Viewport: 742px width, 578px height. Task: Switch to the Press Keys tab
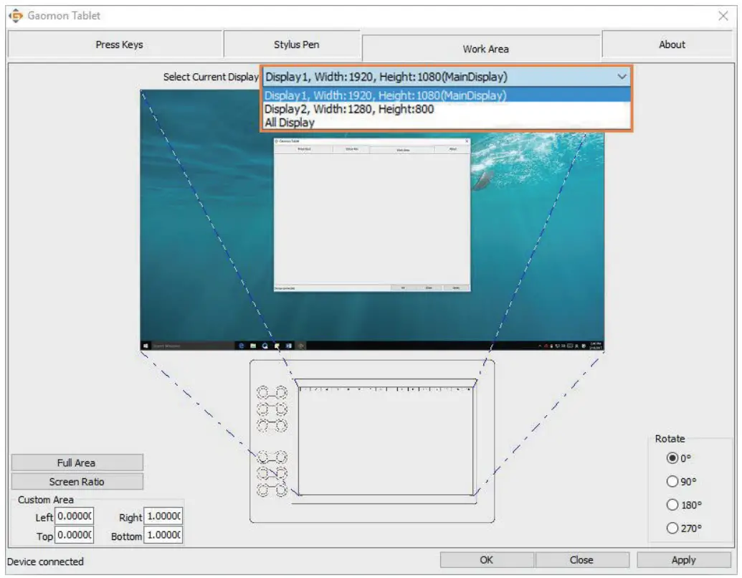click(x=119, y=44)
